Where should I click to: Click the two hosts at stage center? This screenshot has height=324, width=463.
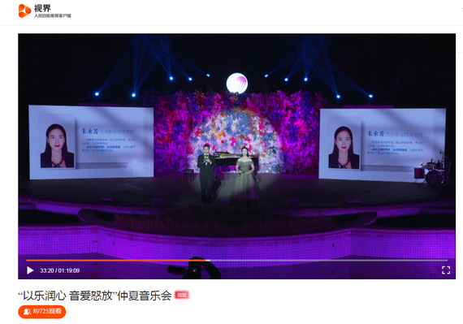pos(227,174)
